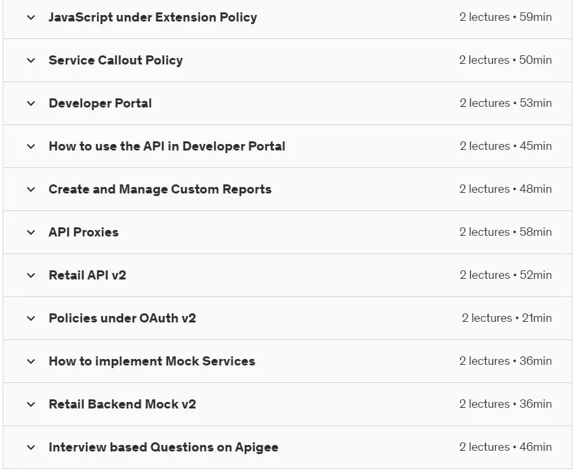Click 2 lectures 21min on OAuth v2 row
Image resolution: width=575 pixels, height=471 pixels.
coord(507,318)
